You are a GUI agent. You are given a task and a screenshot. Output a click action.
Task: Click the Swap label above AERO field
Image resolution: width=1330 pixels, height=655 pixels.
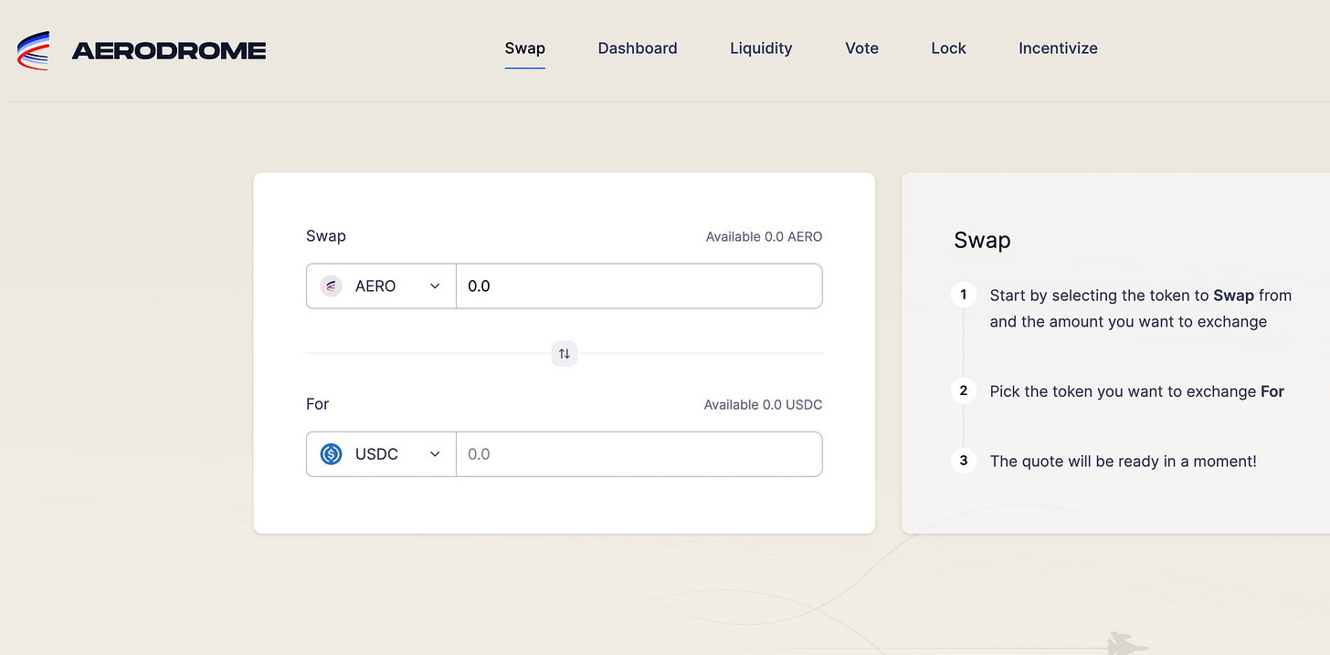click(x=326, y=236)
